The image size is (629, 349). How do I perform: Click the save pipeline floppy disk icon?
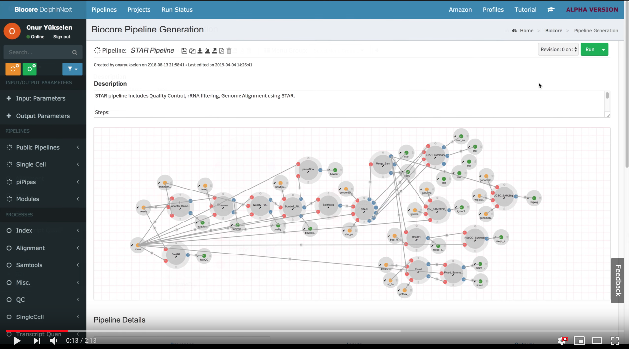pos(184,51)
